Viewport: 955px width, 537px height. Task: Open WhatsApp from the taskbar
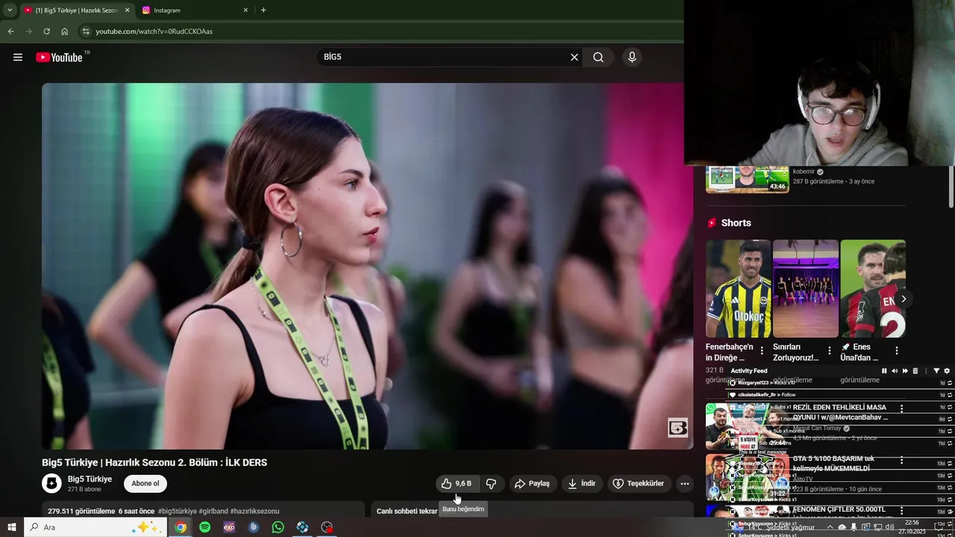[x=278, y=527]
